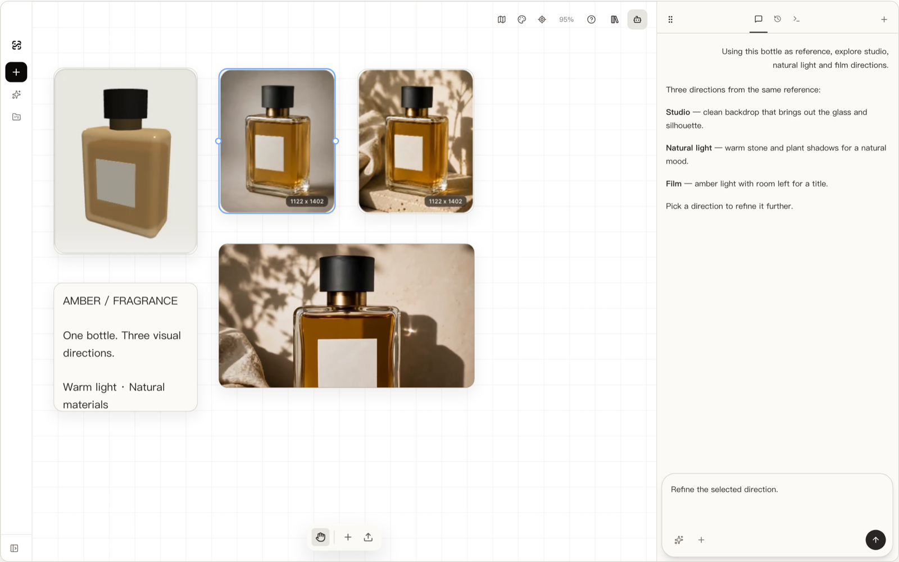Click the sparkle enhance icon in chat input
899x562 pixels.
679,540
